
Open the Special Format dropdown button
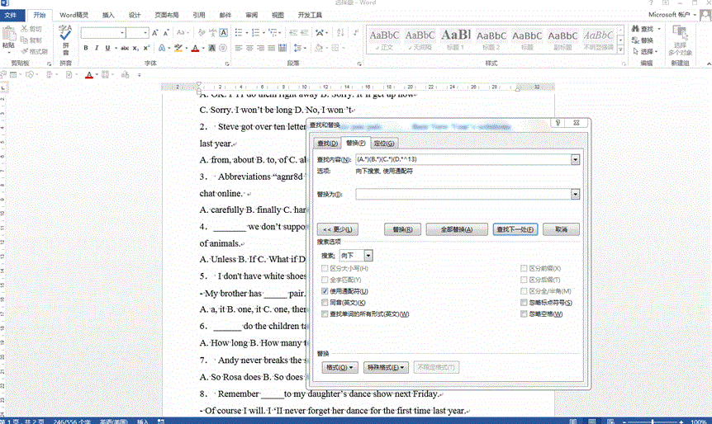[x=387, y=367]
